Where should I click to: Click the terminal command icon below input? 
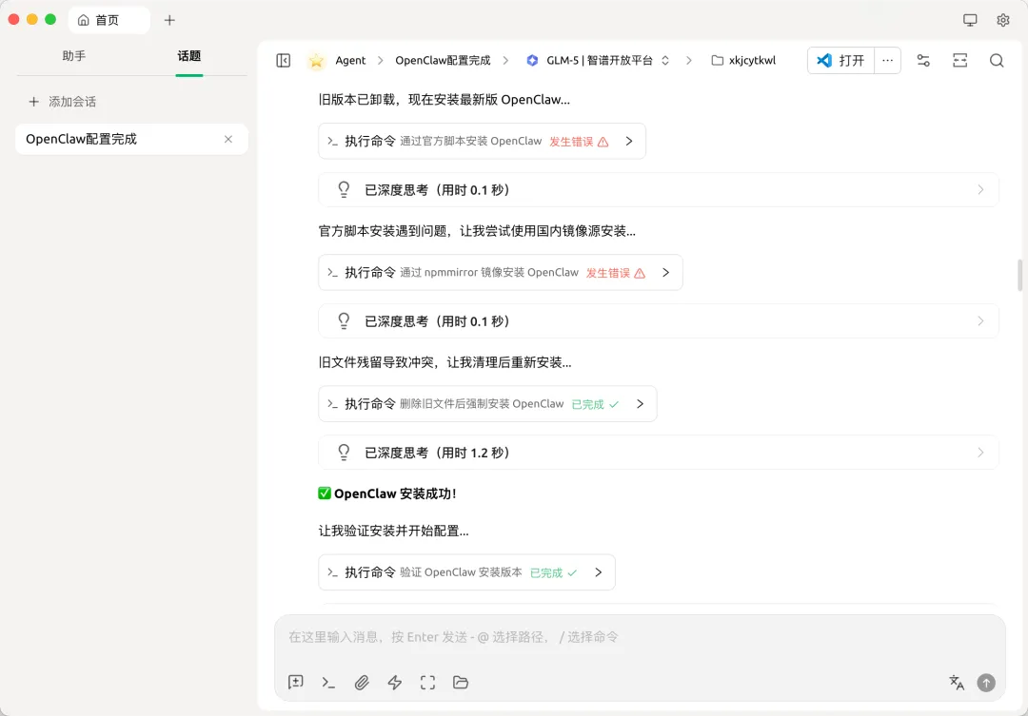click(x=328, y=683)
